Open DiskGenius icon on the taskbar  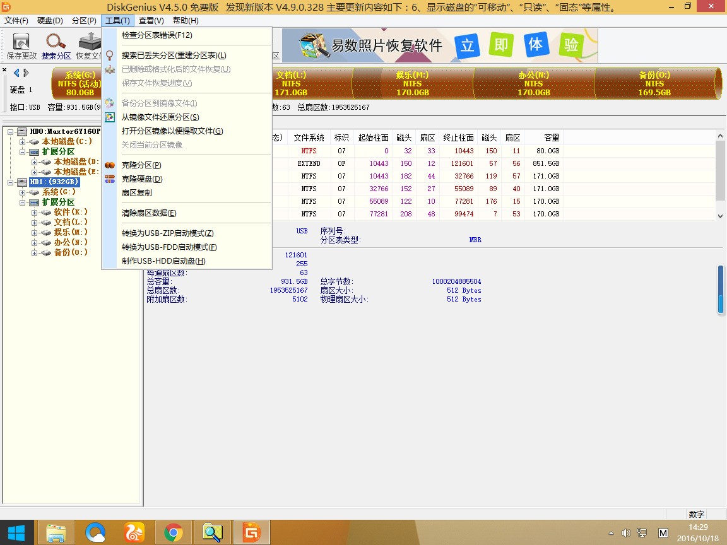pyautogui.click(x=251, y=532)
